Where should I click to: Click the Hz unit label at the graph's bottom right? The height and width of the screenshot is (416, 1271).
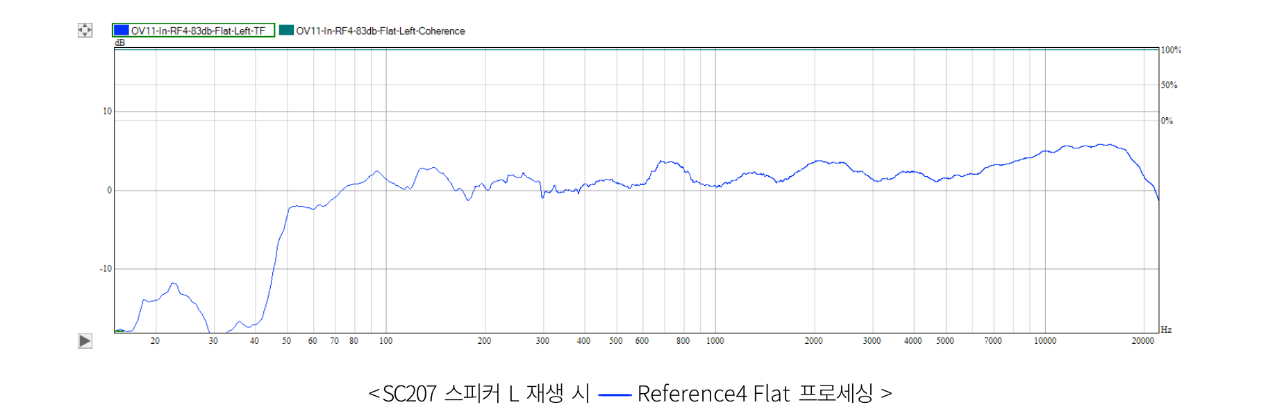coord(1166,329)
